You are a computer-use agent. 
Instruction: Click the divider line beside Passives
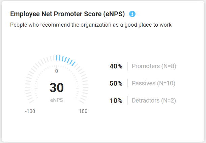127,83
